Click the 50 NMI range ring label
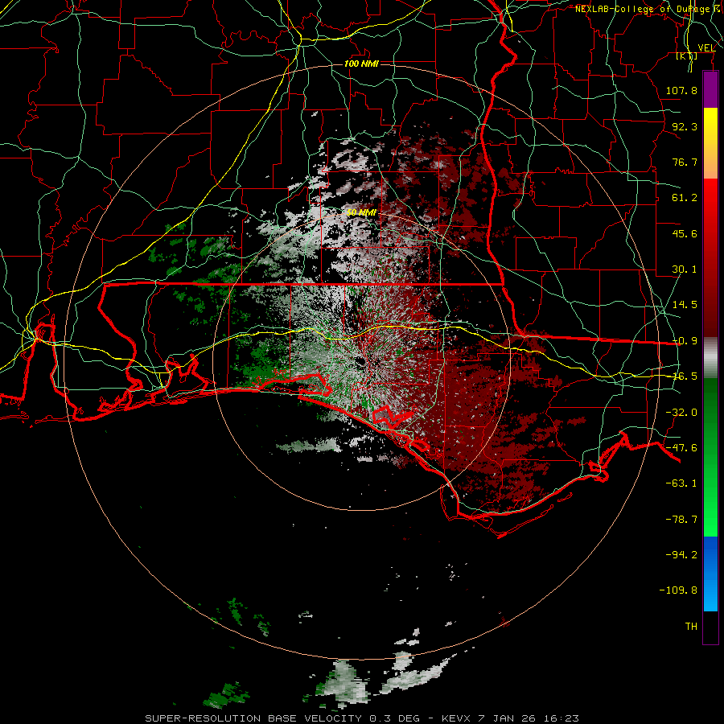The width and height of the screenshot is (724, 724). point(361,212)
